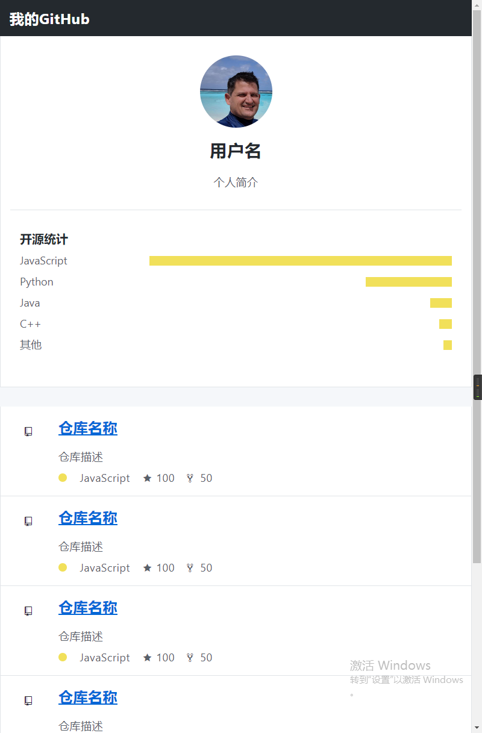This screenshot has height=733, width=482.
Task: Click the circular user avatar photo
Action: click(236, 92)
